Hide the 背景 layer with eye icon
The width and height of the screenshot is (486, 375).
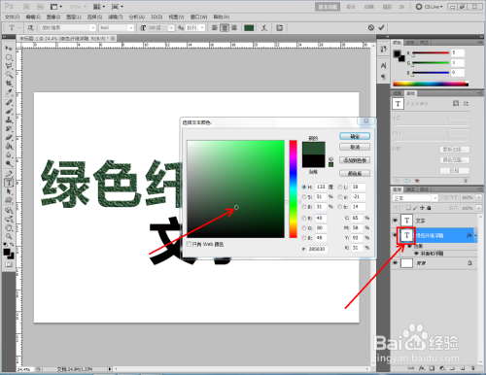tap(395, 263)
